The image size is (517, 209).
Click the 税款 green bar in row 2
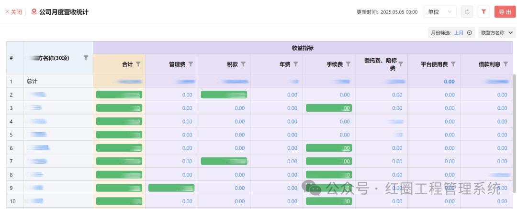pos(224,94)
